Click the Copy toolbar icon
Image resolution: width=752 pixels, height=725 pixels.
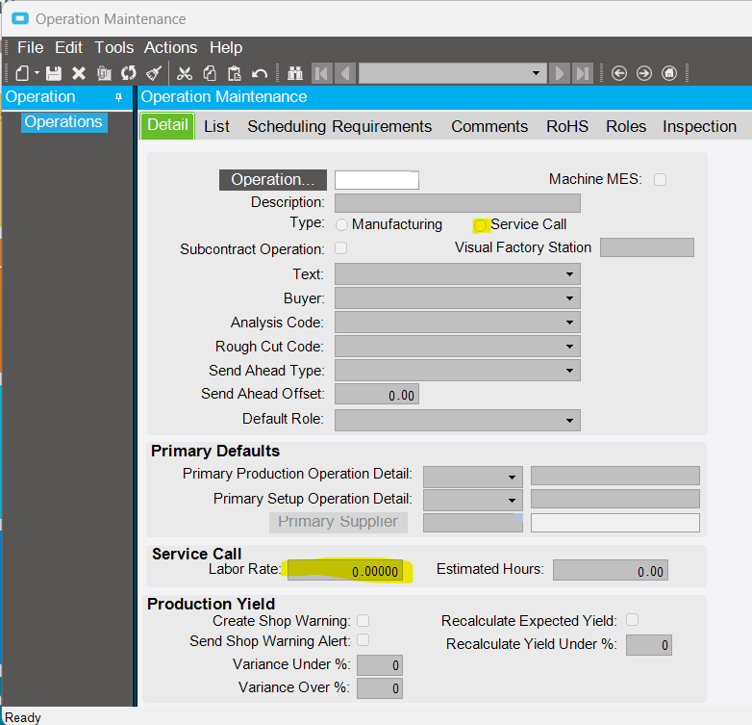coord(210,73)
